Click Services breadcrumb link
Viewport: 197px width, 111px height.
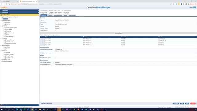[51, 10]
